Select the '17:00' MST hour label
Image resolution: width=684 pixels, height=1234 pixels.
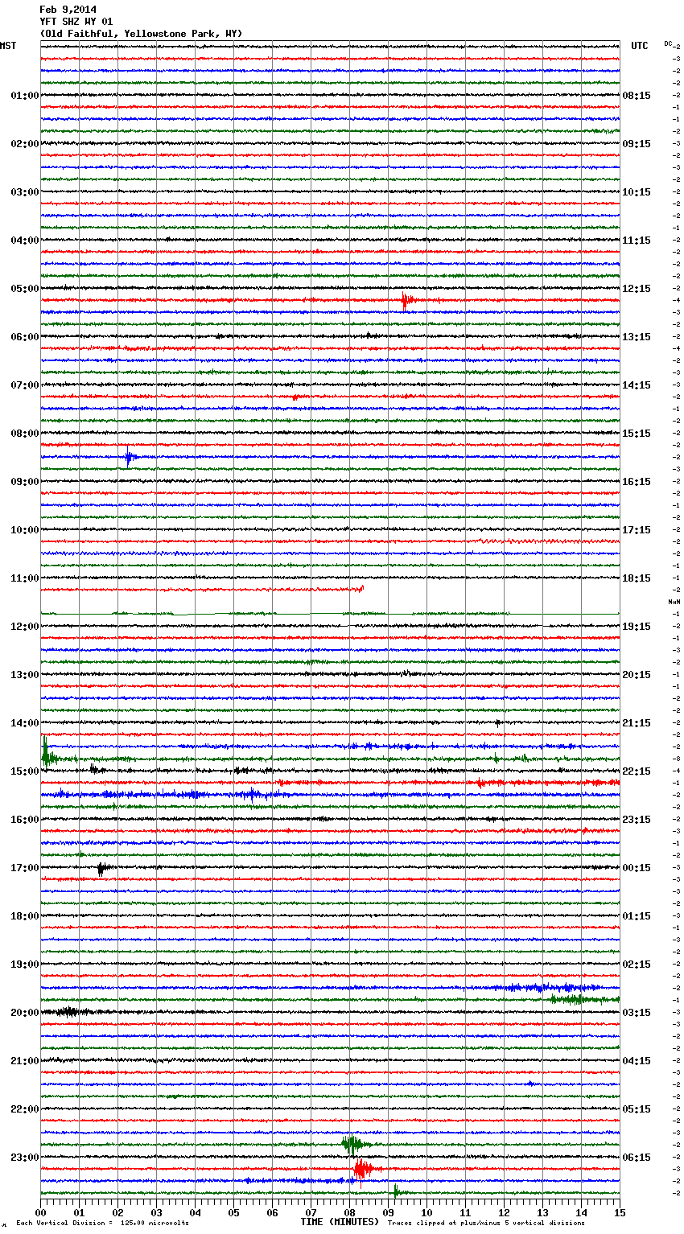coord(25,868)
